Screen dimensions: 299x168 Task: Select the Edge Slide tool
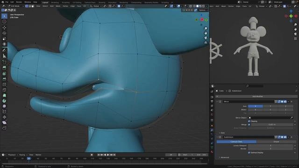pos(4,112)
